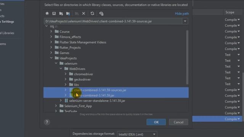Expand the libs folder
This screenshot has width=244, height=137.
click(66, 84)
